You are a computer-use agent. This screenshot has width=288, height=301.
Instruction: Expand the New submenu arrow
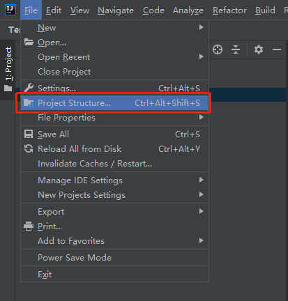pyautogui.click(x=202, y=27)
